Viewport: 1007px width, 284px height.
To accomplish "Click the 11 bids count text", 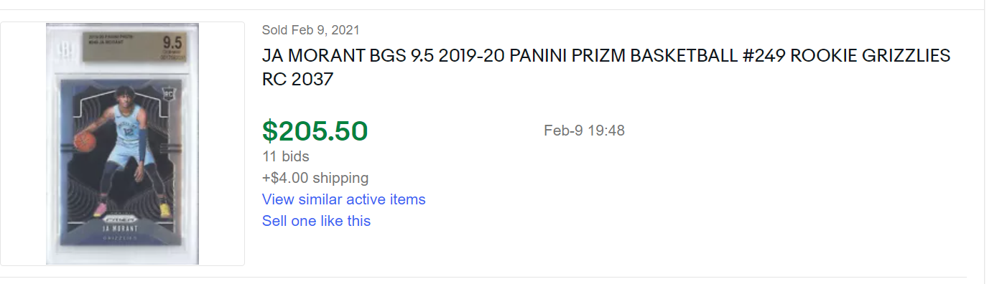I will 286,156.
